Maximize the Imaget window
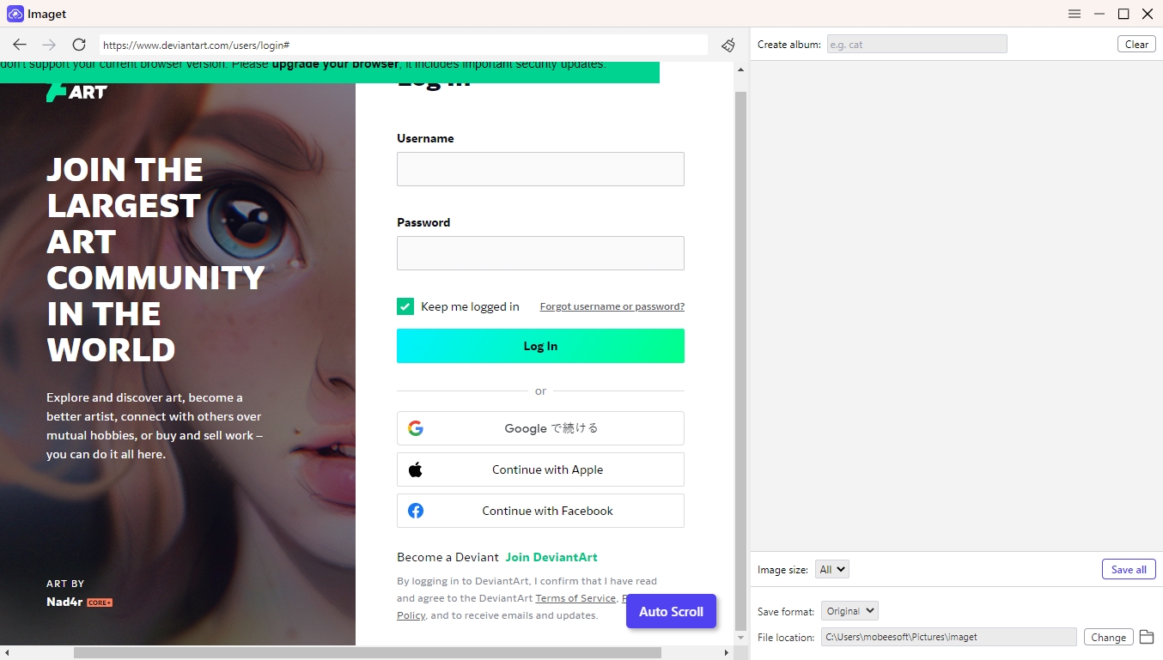The height and width of the screenshot is (660, 1163). [x=1123, y=14]
